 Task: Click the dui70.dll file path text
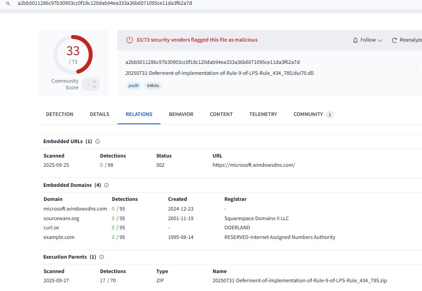pyautogui.click(x=220, y=73)
